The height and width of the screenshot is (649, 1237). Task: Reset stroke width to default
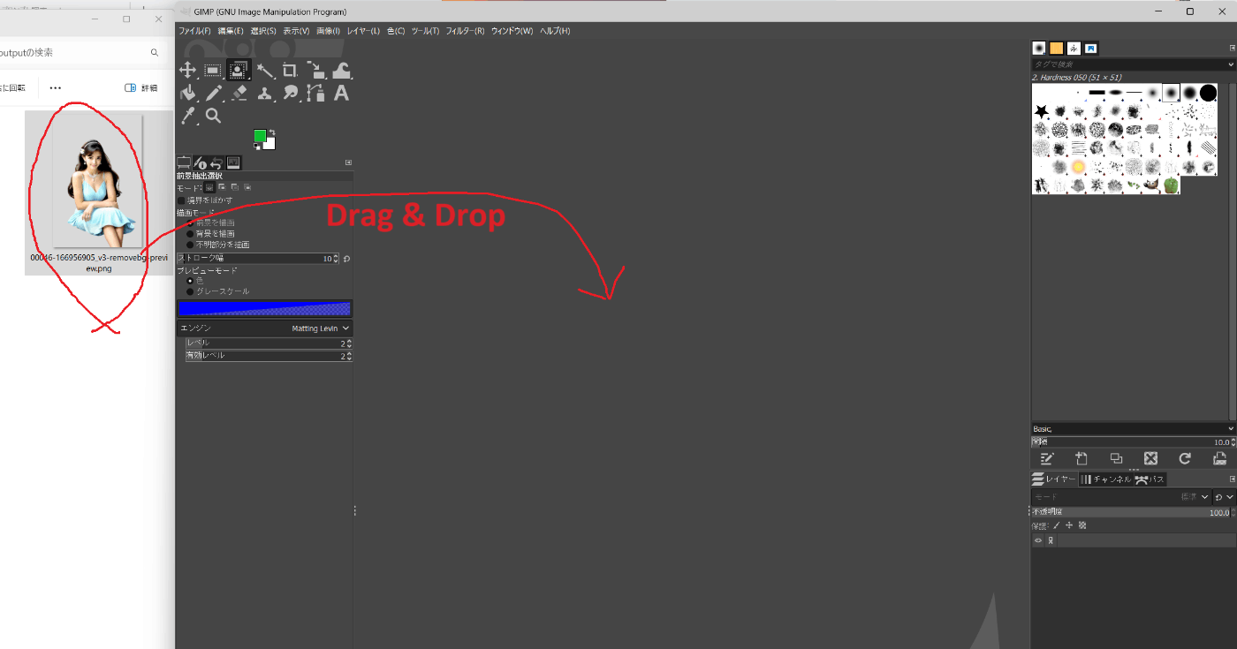pos(346,259)
